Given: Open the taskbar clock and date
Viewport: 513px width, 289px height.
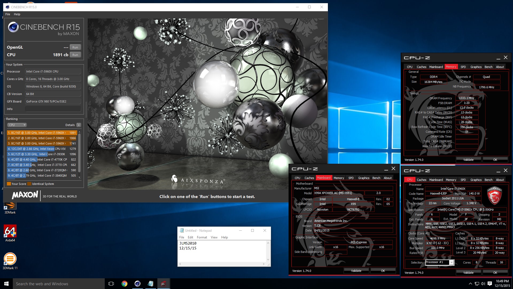Looking at the screenshot, I should tap(502, 284).
